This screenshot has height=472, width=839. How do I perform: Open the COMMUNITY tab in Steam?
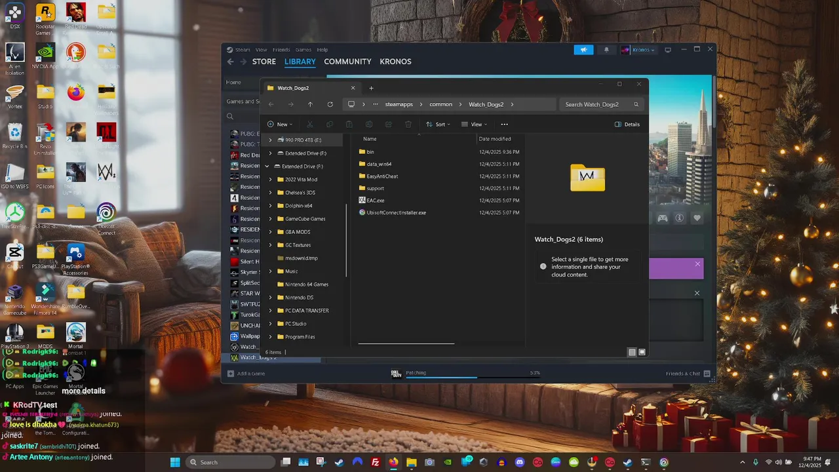tap(347, 62)
